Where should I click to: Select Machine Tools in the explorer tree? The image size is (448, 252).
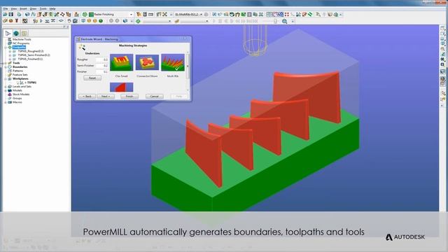pyautogui.click(x=22, y=39)
